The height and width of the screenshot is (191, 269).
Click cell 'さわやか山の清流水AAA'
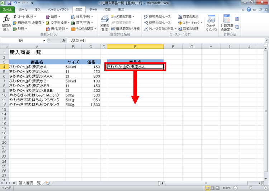pyautogui.click(x=37, y=76)
